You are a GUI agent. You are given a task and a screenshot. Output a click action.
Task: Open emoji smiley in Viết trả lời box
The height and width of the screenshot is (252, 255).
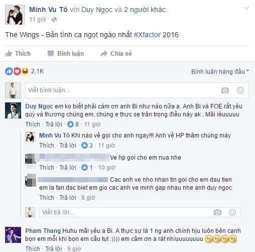(x=232, y=212)
